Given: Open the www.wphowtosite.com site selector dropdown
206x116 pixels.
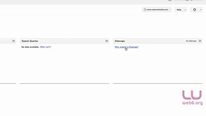Looking at the screenshot, I should tap(157, 10).
